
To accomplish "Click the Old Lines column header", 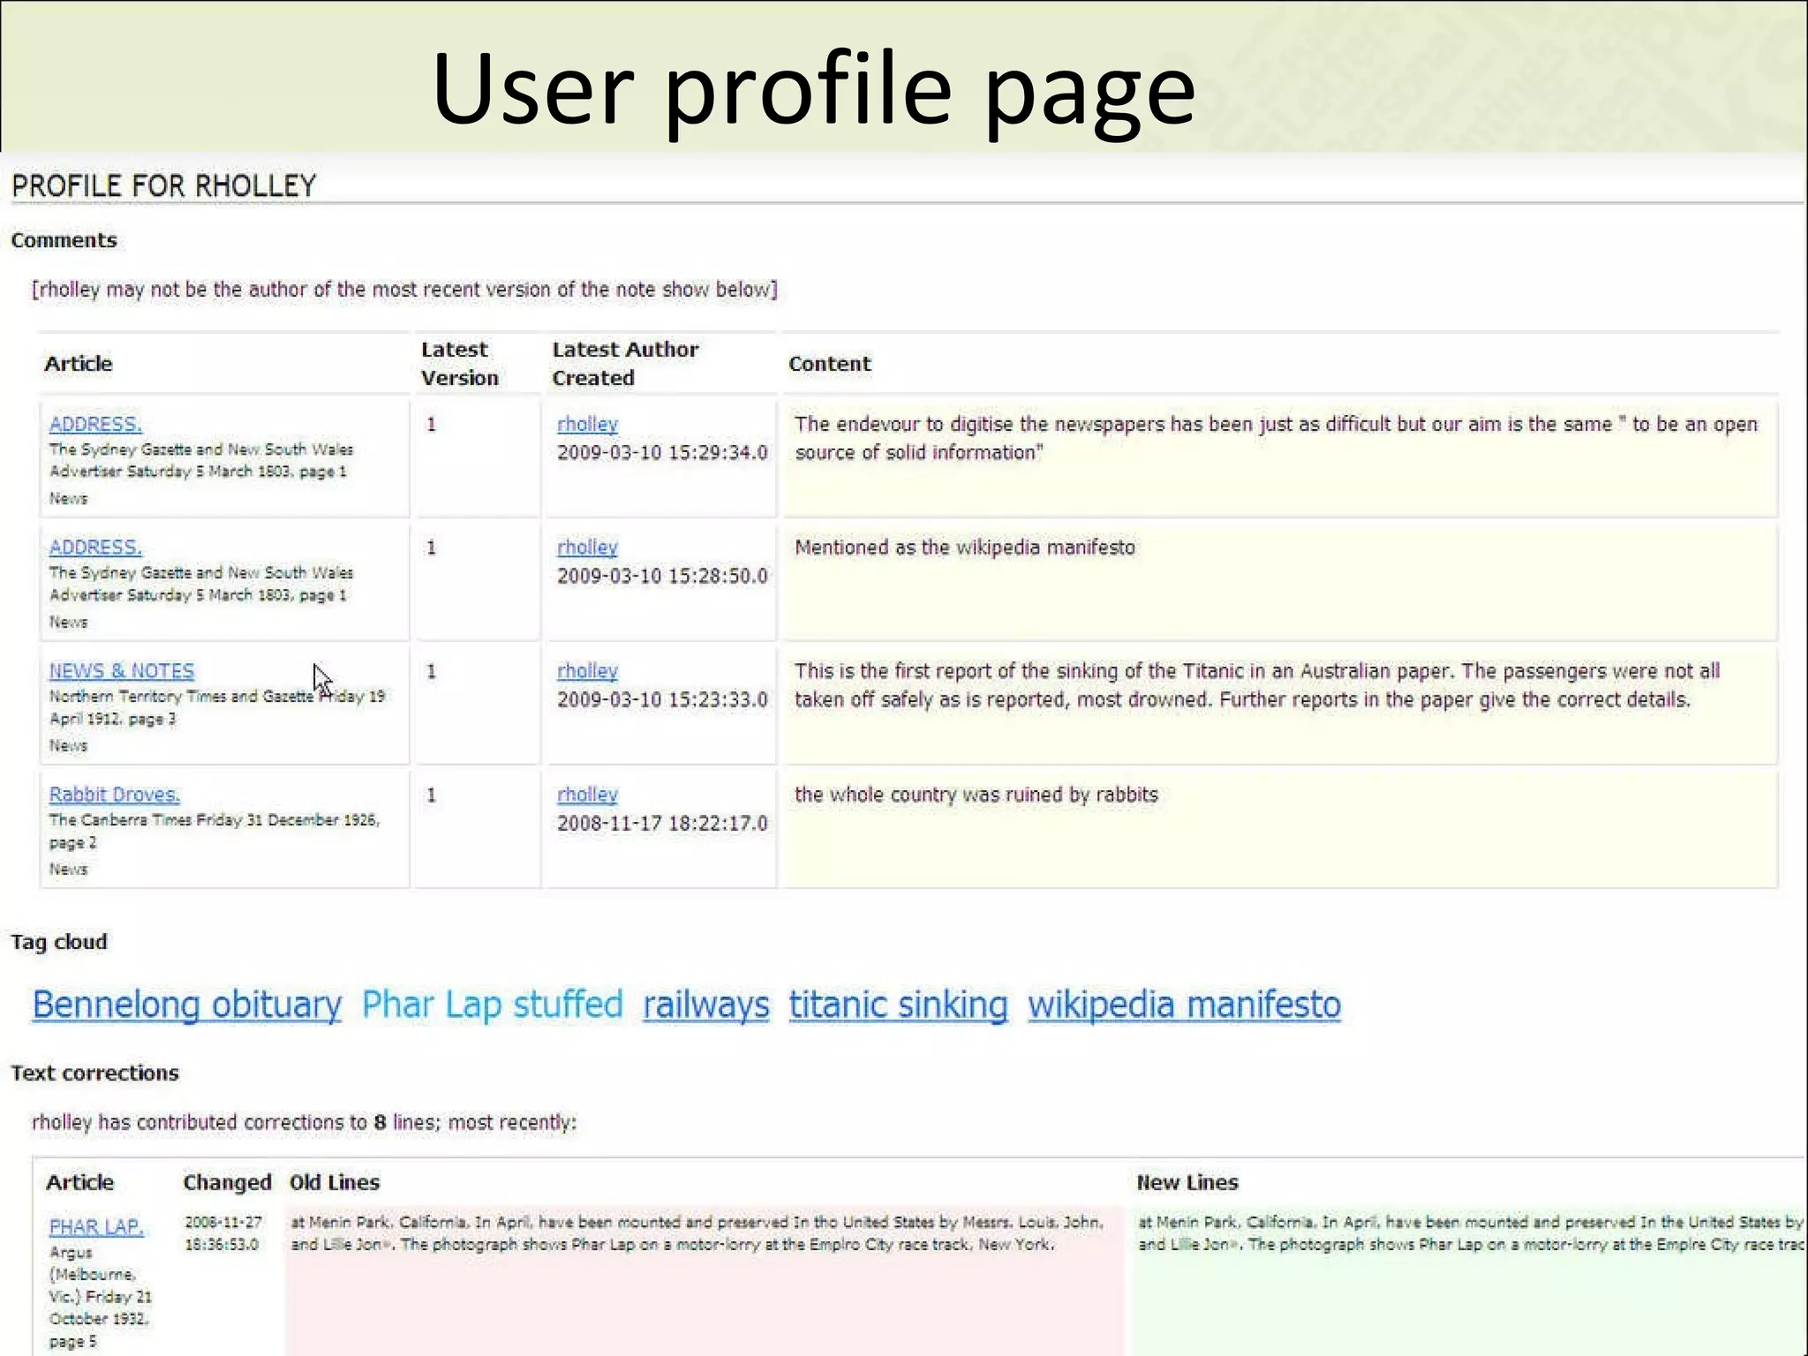I will pos(335,1183).
